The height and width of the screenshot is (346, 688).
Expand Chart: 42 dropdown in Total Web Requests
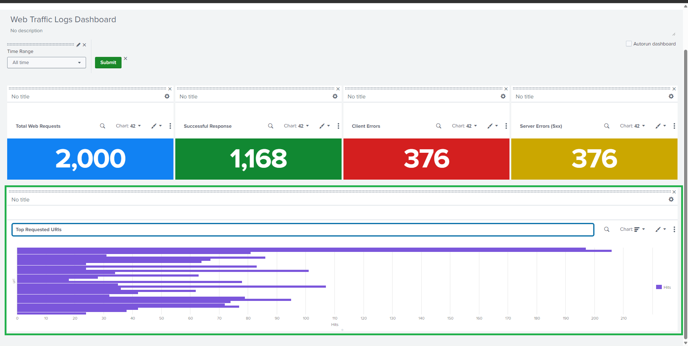(x=128, y=126)
